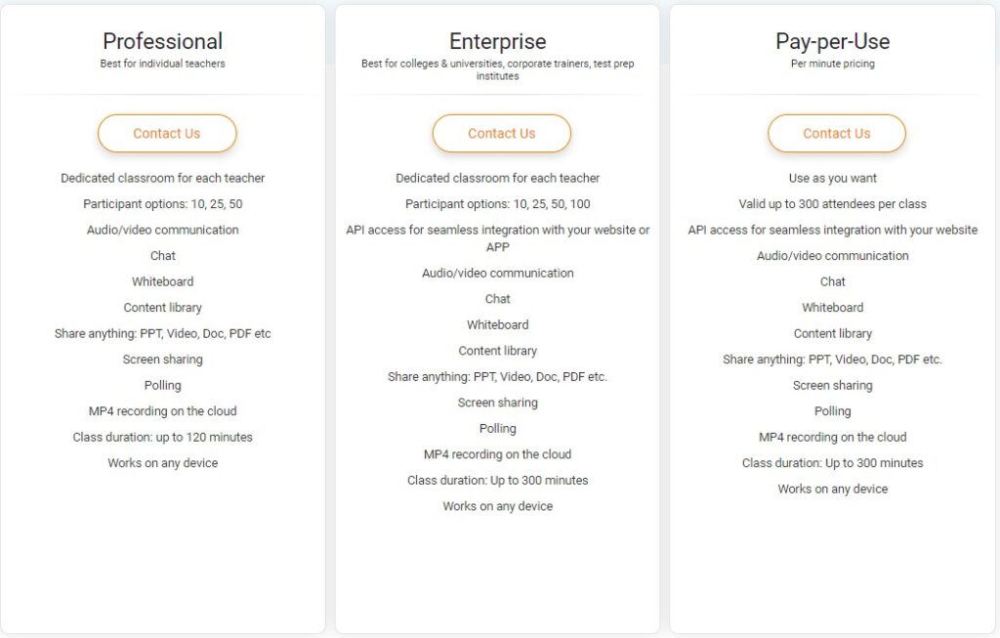Image resolution: width=1000 pixels, height=638 pixels.
Task: Click 'Class duration: up to 120 minutes'
Action: click(163, 437)
